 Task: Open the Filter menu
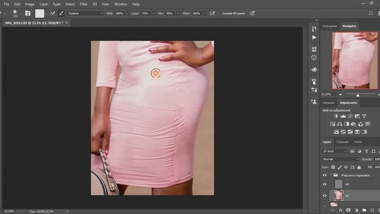[x=84, y=4]
